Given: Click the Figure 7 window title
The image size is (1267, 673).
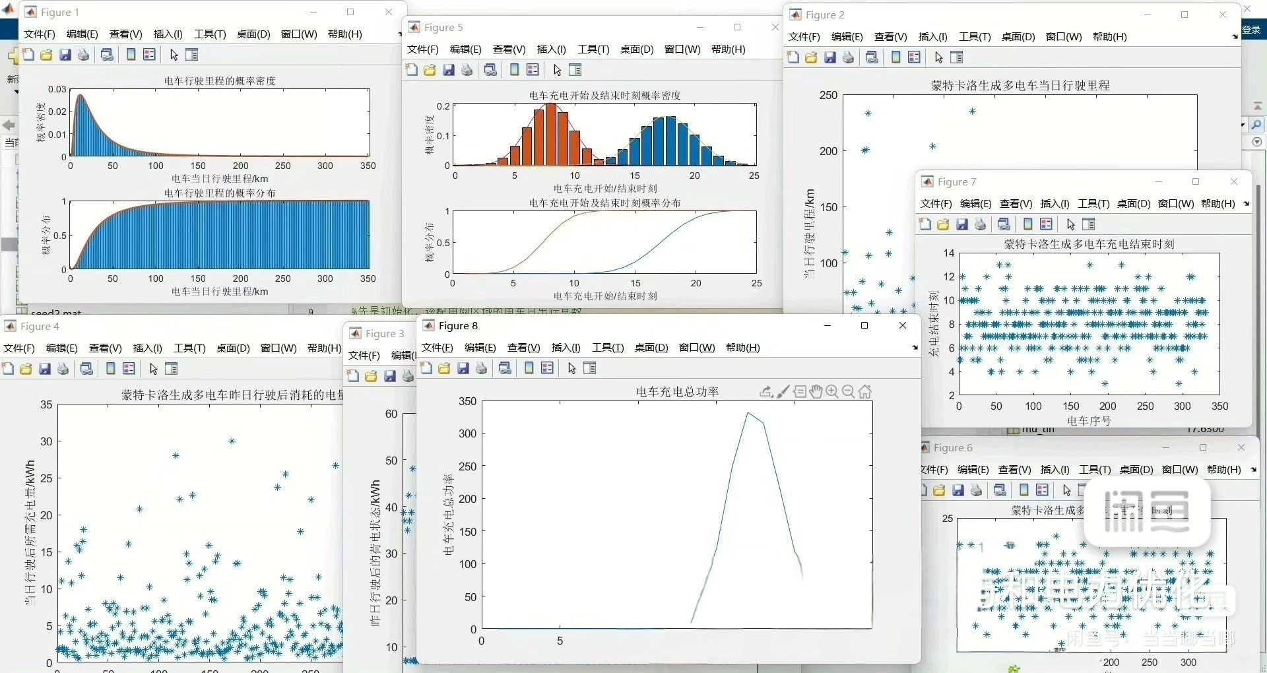Looking at the screenshot, I should (957, 182).
